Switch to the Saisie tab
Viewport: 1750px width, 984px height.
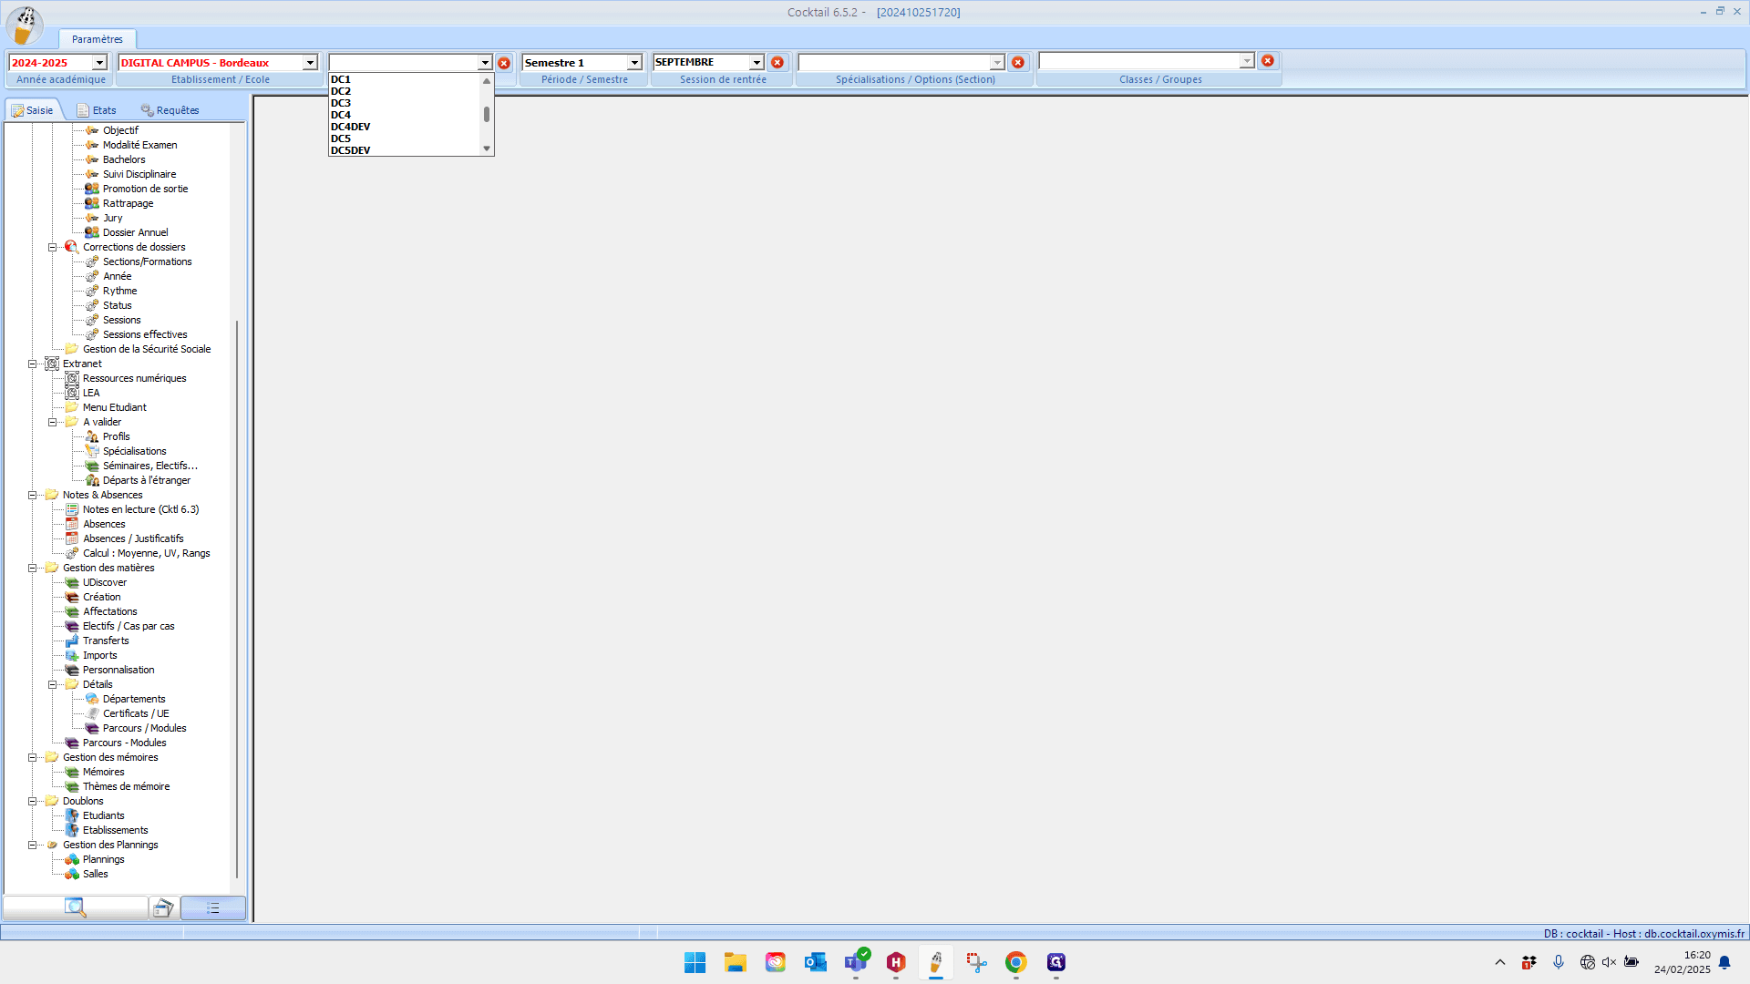coord(33,110)
